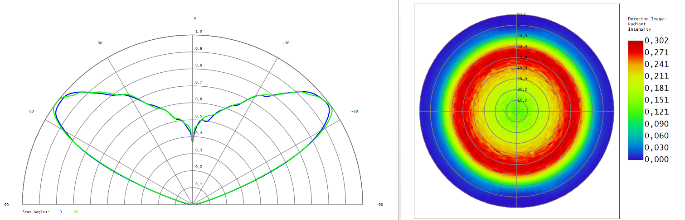Select the 'Scan Angles:' label
This screenshot has width=685, height=220.
pyautogui.click(x=35, y=211)
